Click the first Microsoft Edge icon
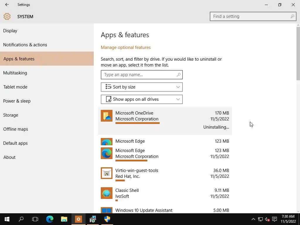This screenshot has height=225, width=300. [x=107, y=142]
